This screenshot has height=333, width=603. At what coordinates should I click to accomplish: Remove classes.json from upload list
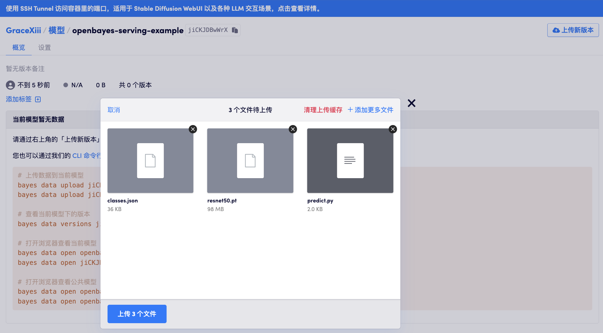[193, 129]
